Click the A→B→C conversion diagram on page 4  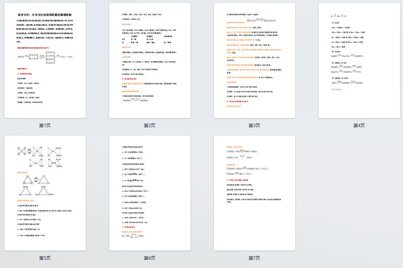coord(339,16)
